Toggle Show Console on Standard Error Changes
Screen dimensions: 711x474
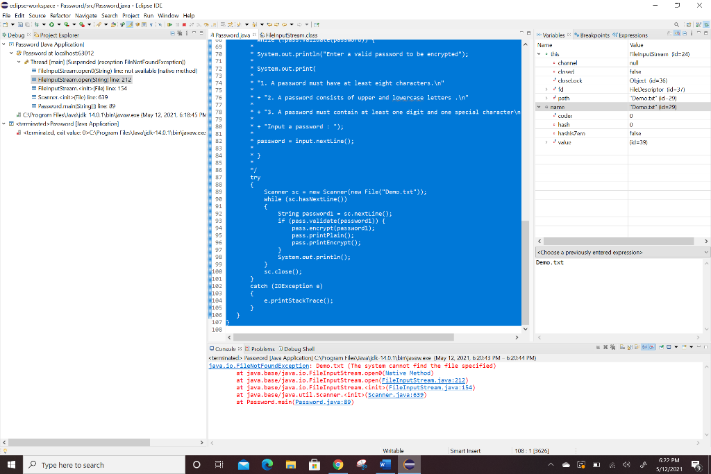point(652,347)
